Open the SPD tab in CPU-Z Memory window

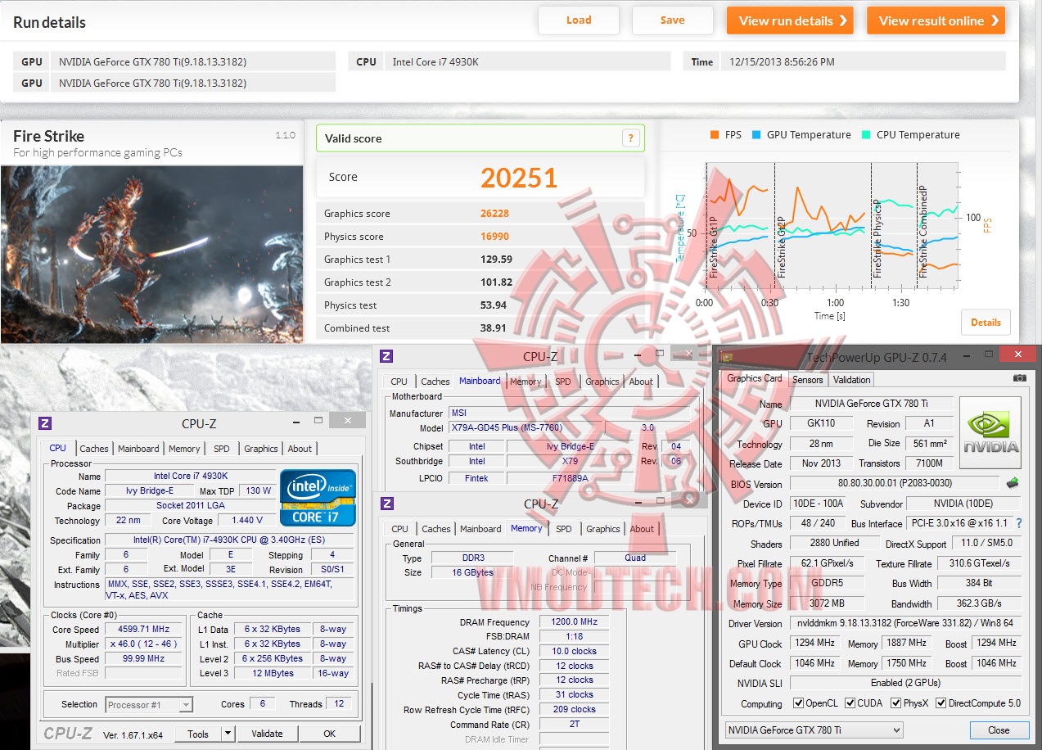[564, 528]
